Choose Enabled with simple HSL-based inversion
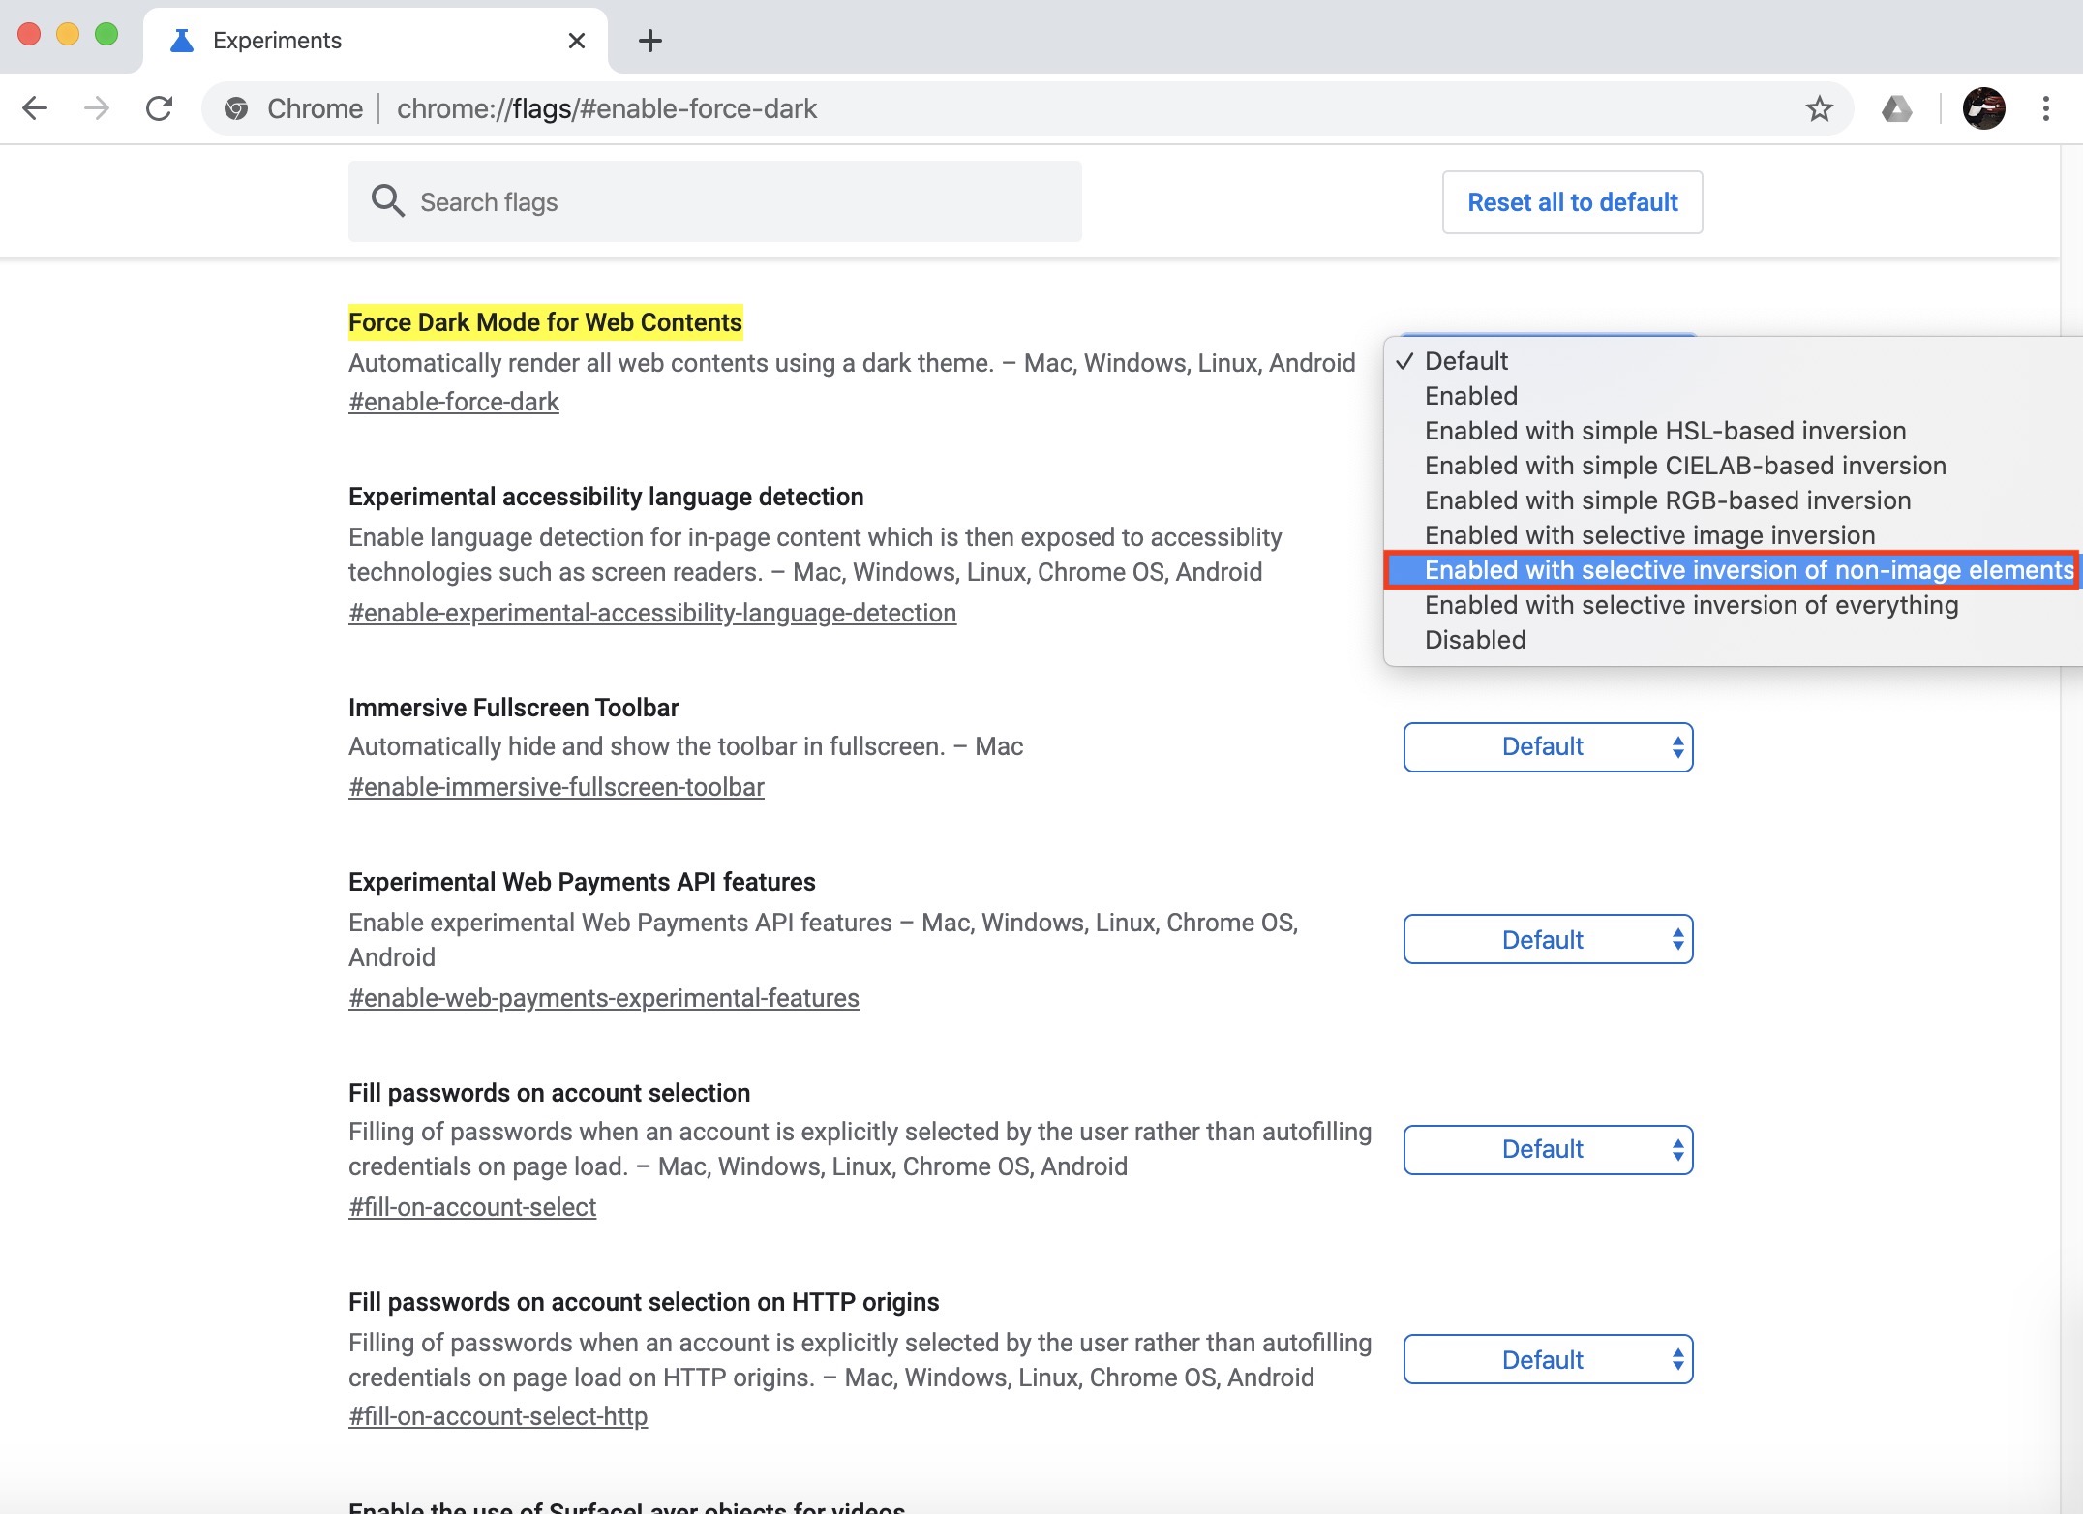 pos(1665,431)
